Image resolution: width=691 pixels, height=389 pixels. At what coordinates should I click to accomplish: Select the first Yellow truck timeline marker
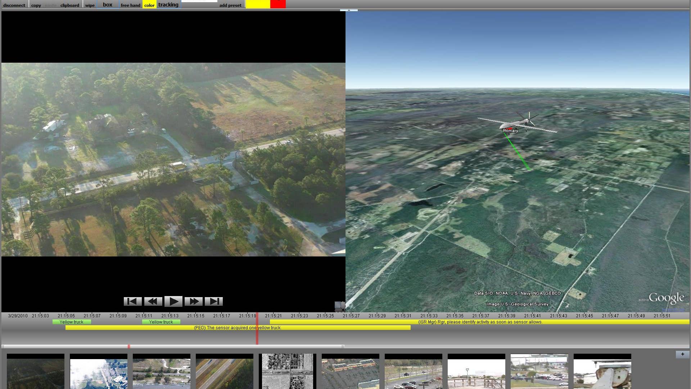click(x=71, y=322)
